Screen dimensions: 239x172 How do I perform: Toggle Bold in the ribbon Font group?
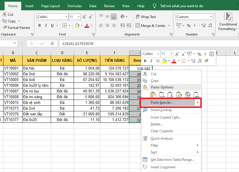[x=39, y=25]
